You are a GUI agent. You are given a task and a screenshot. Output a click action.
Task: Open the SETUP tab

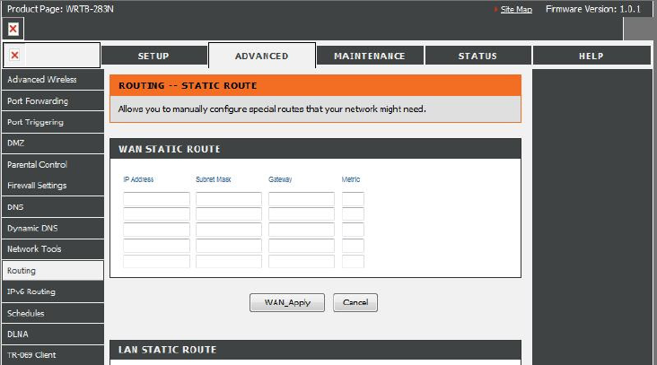[153, 56]
